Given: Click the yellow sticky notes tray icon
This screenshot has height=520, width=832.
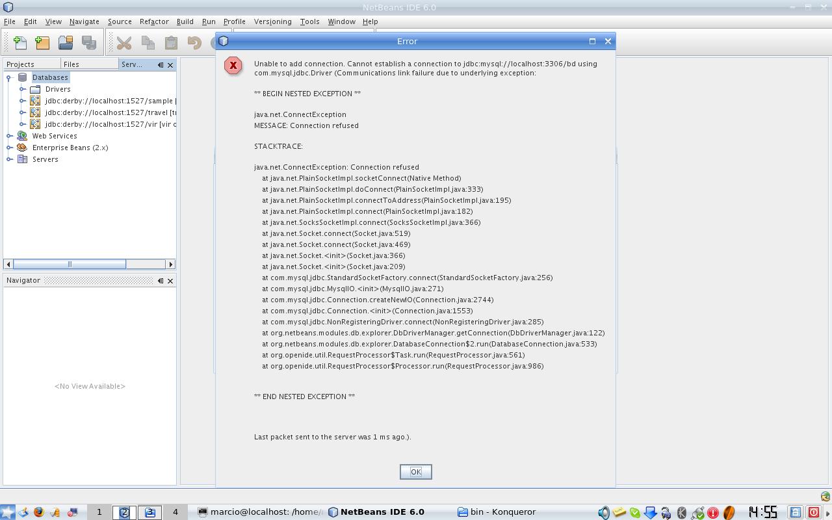Looking at the screenshot, I should coord(619,512).
